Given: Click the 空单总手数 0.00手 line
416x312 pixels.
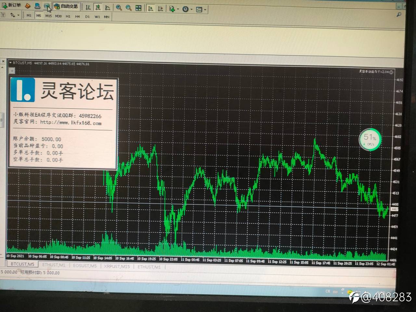Looking at the screenshot, I should point(38,160).
